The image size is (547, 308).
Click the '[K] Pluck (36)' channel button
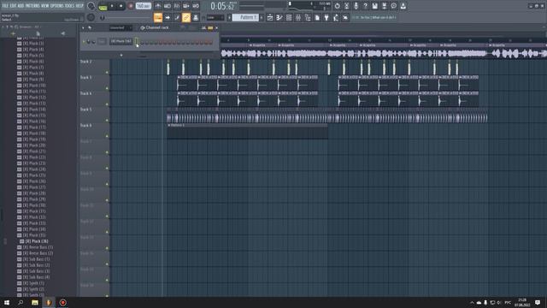click(x=121, y=41)
